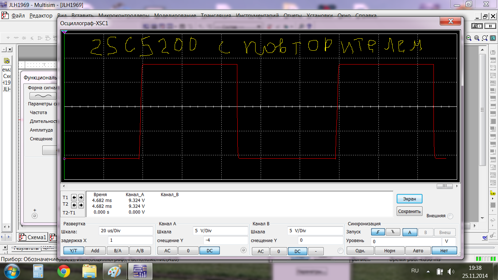Open the Редактор menu
Image resolution: width=498 pixels, height=280 pixels.
41,16
